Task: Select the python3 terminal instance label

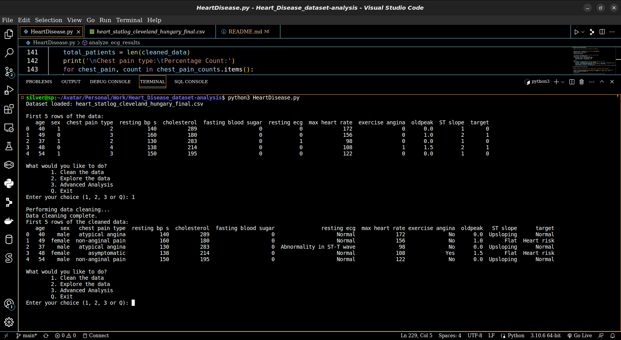Action: (537, 82)
